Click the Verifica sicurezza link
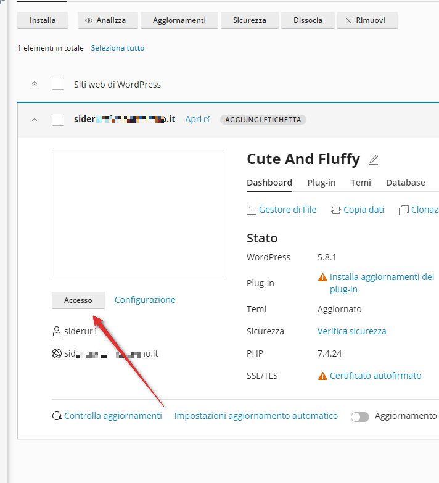439x483 pixels. point(351,331)
